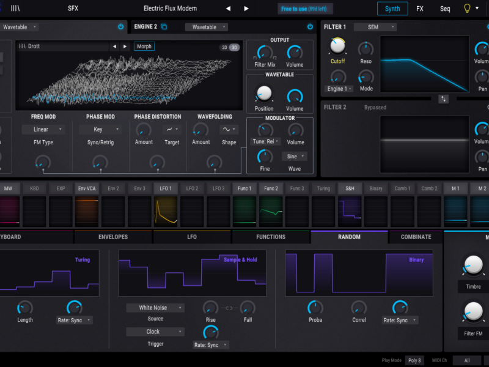Open the ENVELOPES modulation tab
Screen dimensions: 489x367
tap(113, 237)
